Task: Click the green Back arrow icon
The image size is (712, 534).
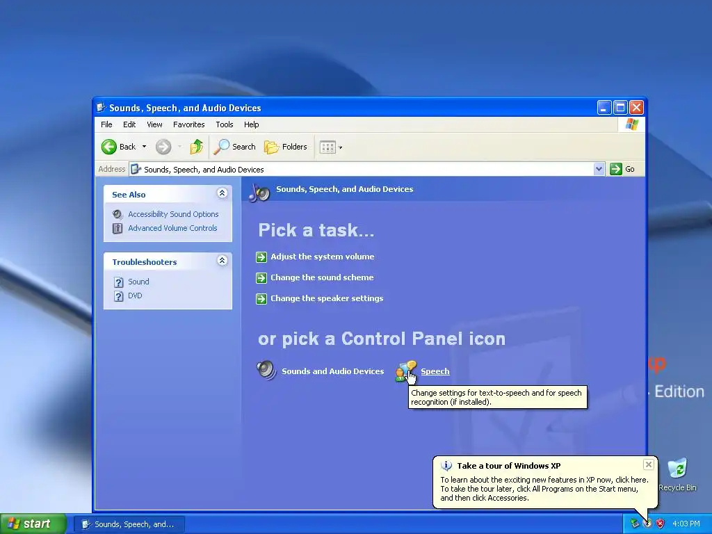Action: point(109,147)
